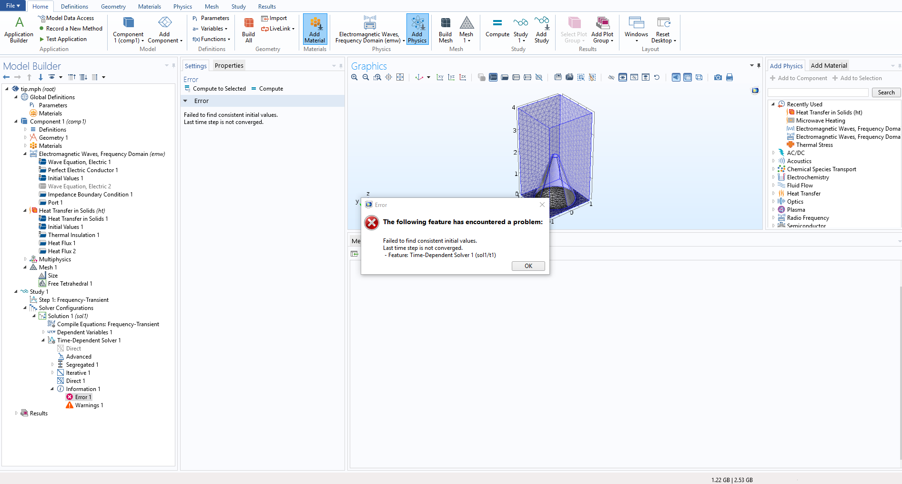Take an image snapshot with the camera icon
This screenshot has height=484, width=902.
pos(718,77)
